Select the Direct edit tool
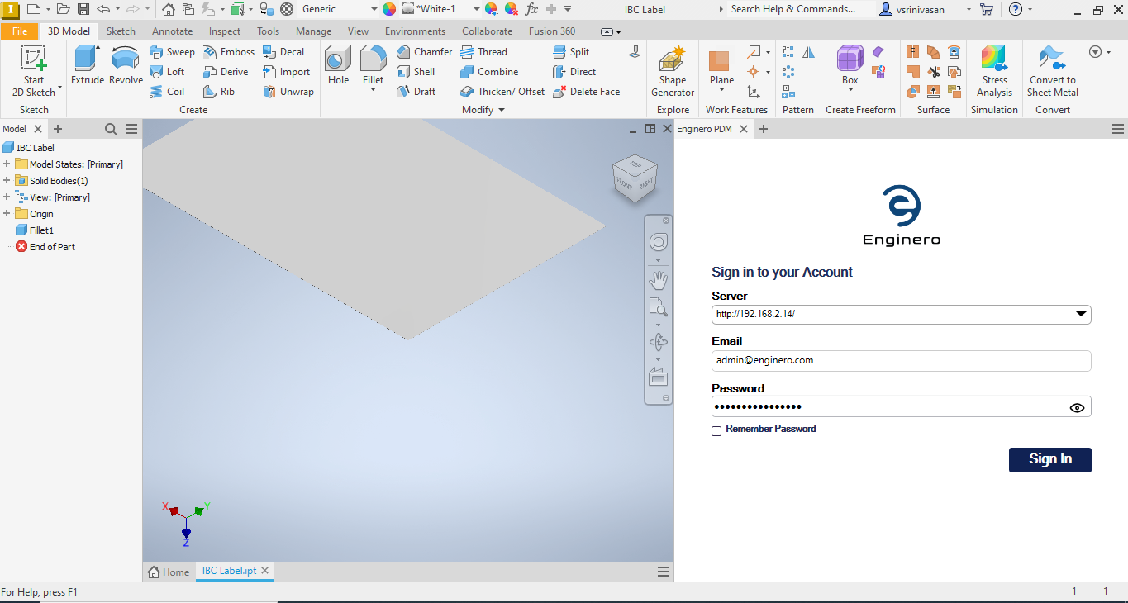This screenshot has width=1128, height=603. tap(574, 72)
